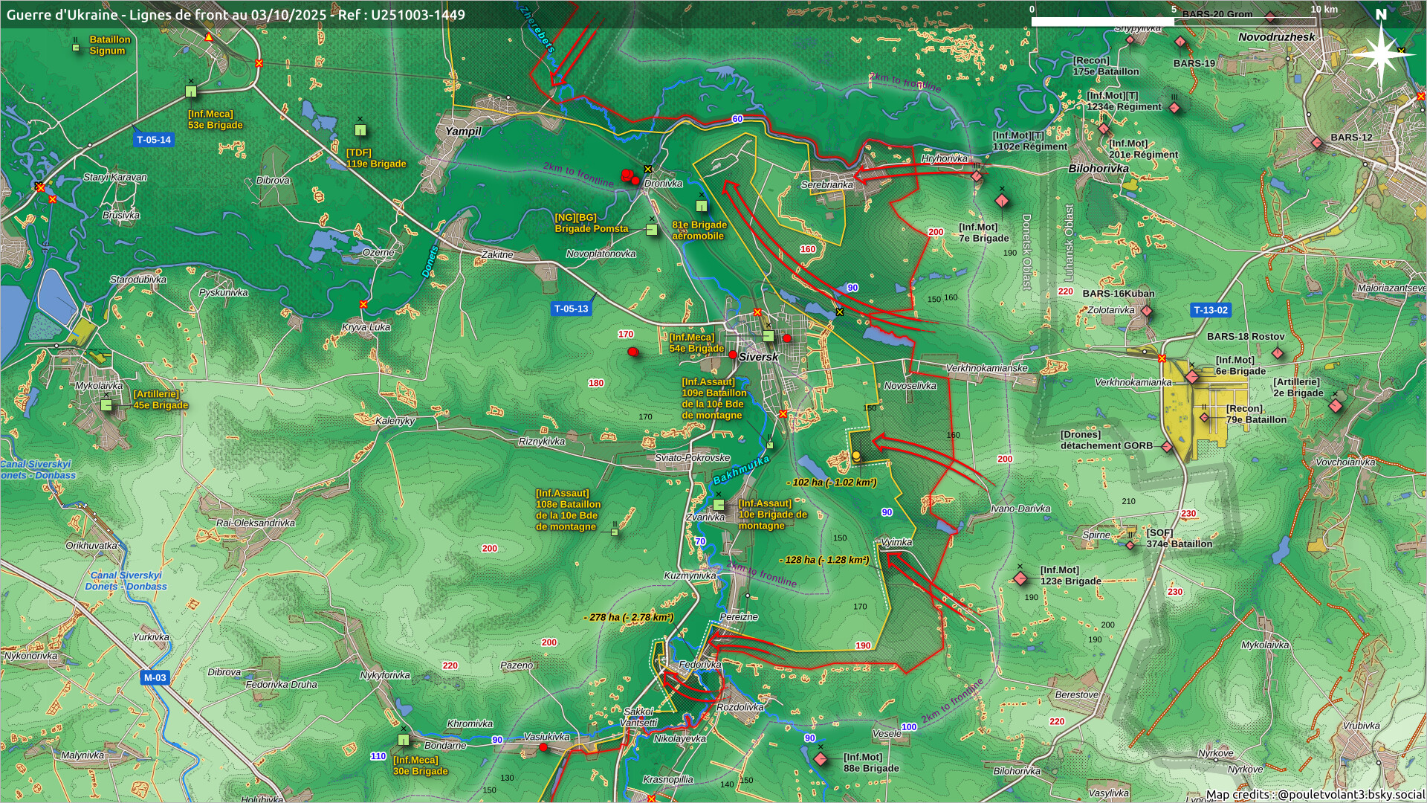Click the 53e Brigade green unit marker
Screen dimensions: 1427x803
191,91
